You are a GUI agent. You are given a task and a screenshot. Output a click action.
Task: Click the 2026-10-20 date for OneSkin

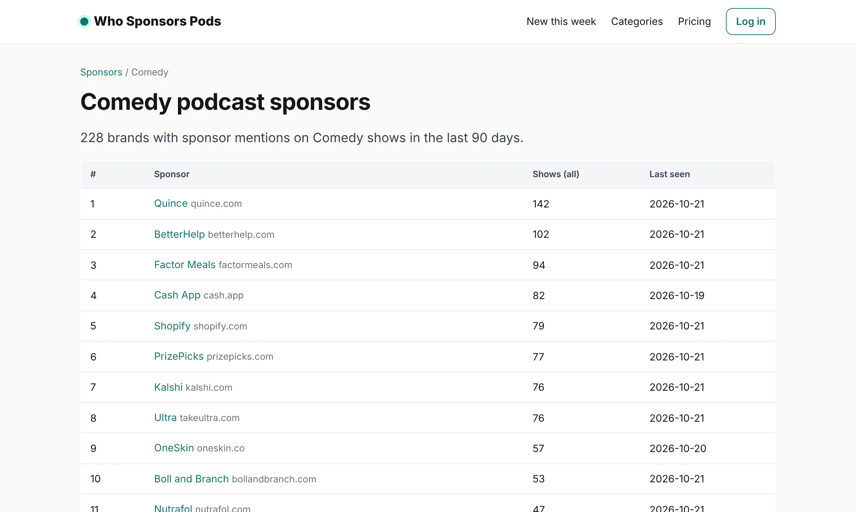tap(677, 449)
